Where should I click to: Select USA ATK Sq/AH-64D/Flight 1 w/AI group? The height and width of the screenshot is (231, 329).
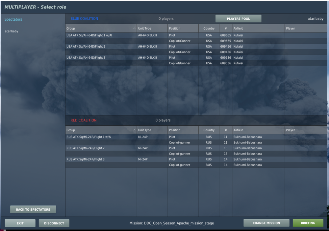pyautogui.click(x=89, y=35)
